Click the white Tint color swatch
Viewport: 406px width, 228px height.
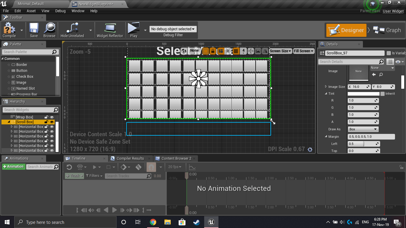point(364,94)
